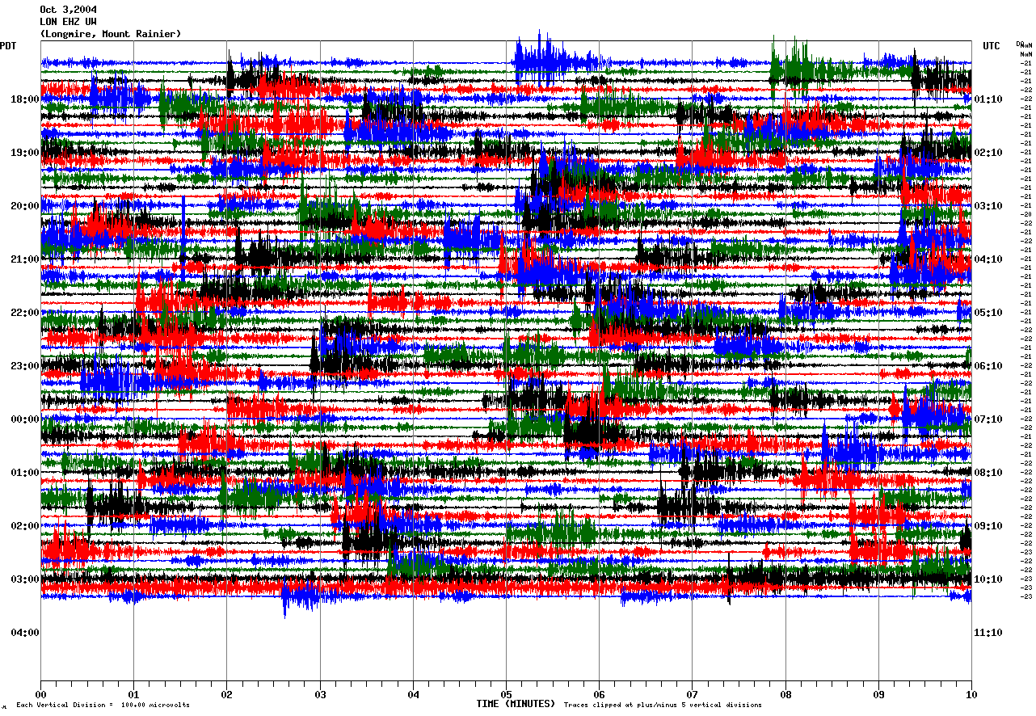Select the 22:00 PDT time label

24,313
